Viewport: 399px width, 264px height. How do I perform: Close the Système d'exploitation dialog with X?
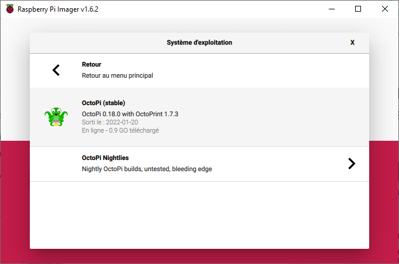coord(352,43)
